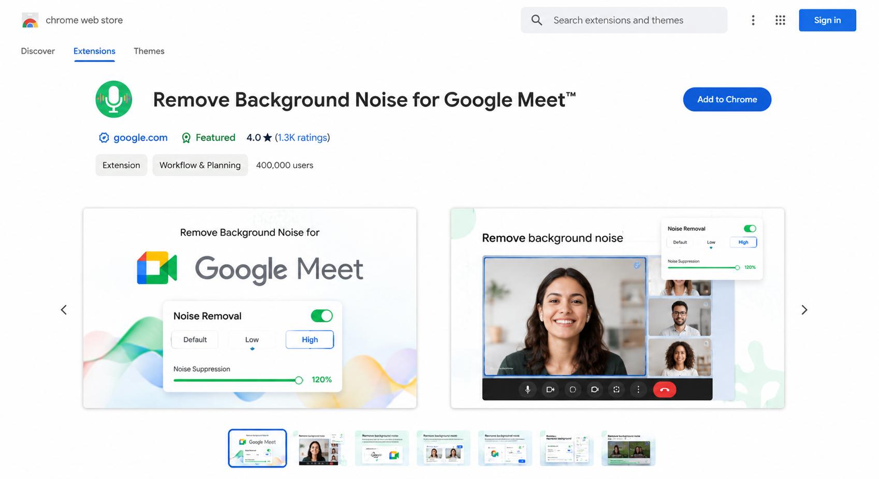Select the High noise level option
879x479 pixels.
click(x=310, y=340)
